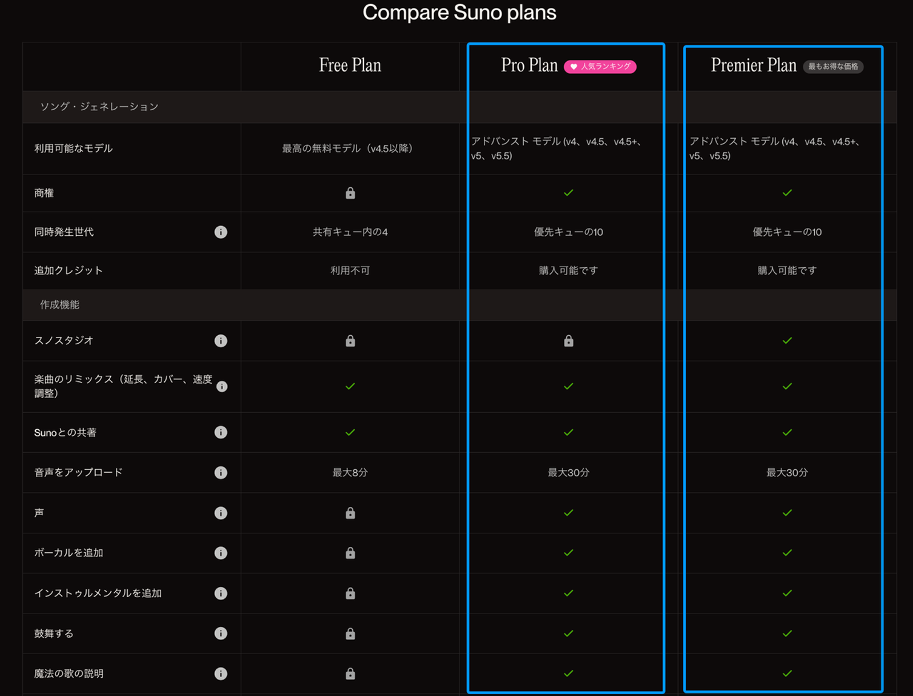The width and height of the screenshot is (913, 696).
Task: Click Premier Plan checkmark for ボーカルを追加
Action: [x=787, y=553]
